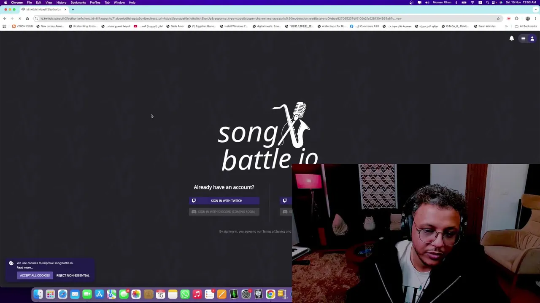Open the Commerce ASU bookmark
This screenshot has height=303, width=540.
pos(364,26)
